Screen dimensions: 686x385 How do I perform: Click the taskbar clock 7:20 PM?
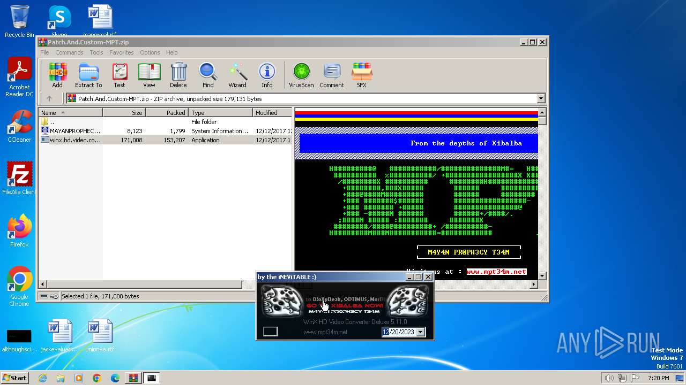658,378
